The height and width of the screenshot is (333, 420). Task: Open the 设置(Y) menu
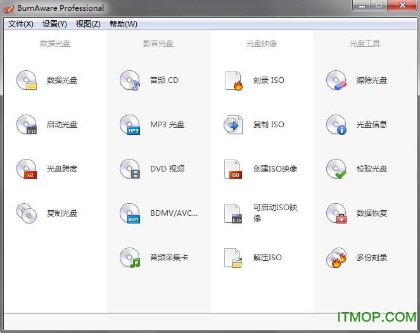pyautogui.click(x=54, y=24)
